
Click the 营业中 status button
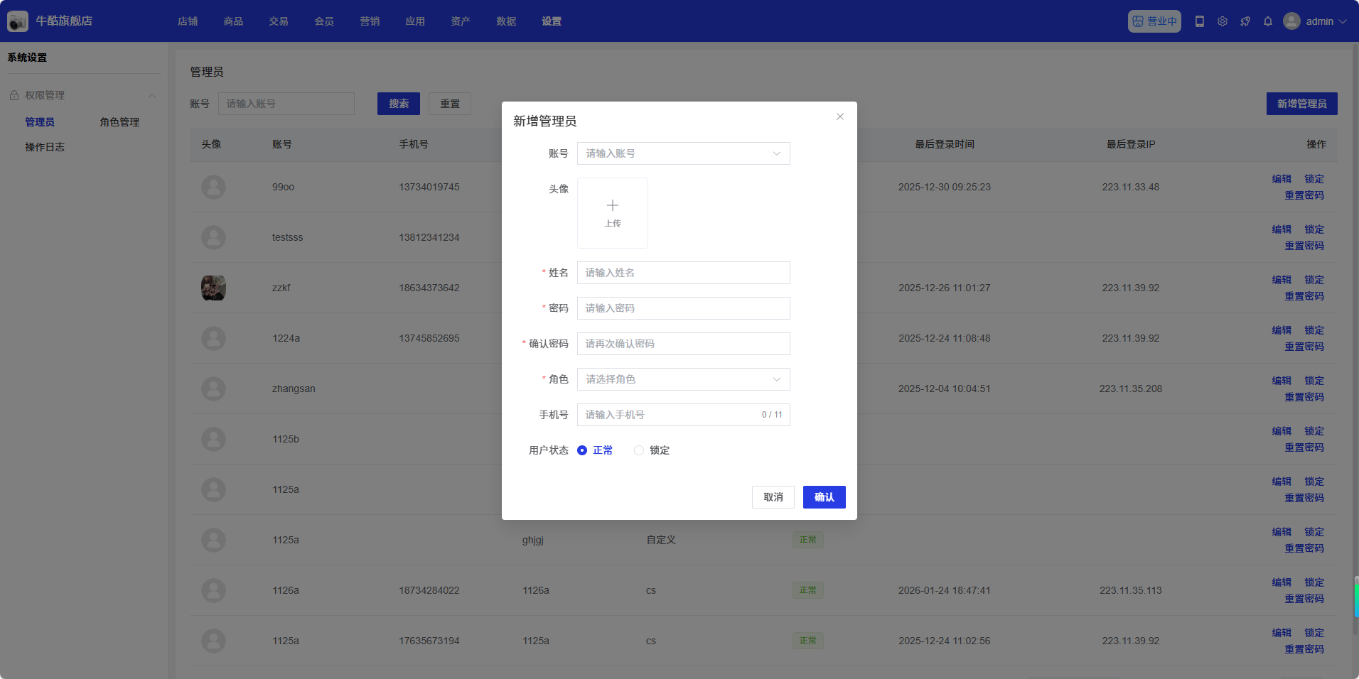point(1154,21)
